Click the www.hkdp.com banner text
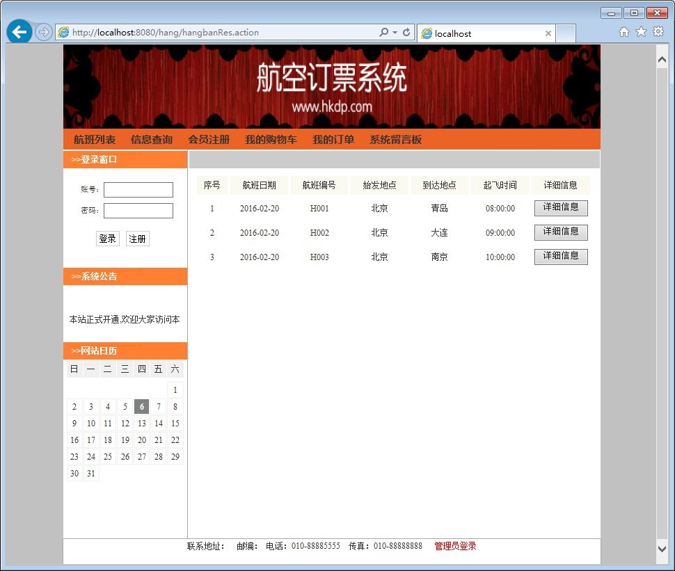 332,106
